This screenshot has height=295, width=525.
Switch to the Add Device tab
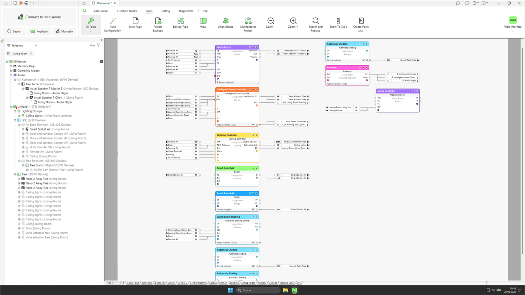click(100, 11)
